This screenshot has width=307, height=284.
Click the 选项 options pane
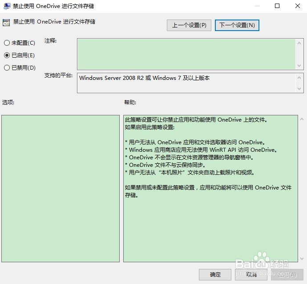[61, 189]
